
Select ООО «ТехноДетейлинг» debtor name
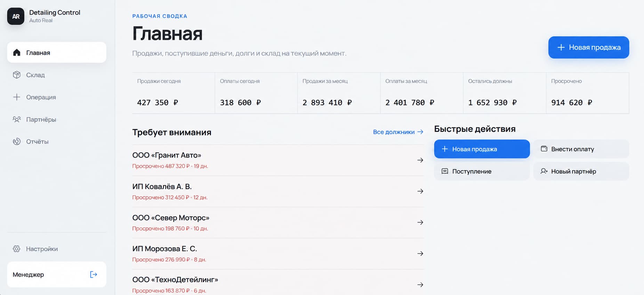(175, 280)
